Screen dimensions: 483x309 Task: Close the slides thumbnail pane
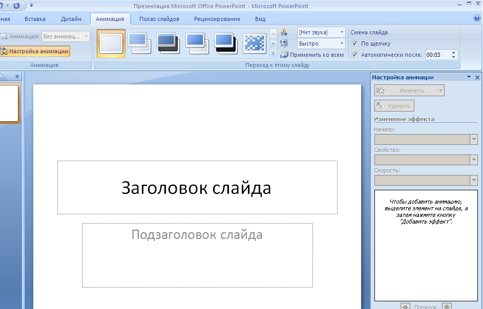[17, 76]
